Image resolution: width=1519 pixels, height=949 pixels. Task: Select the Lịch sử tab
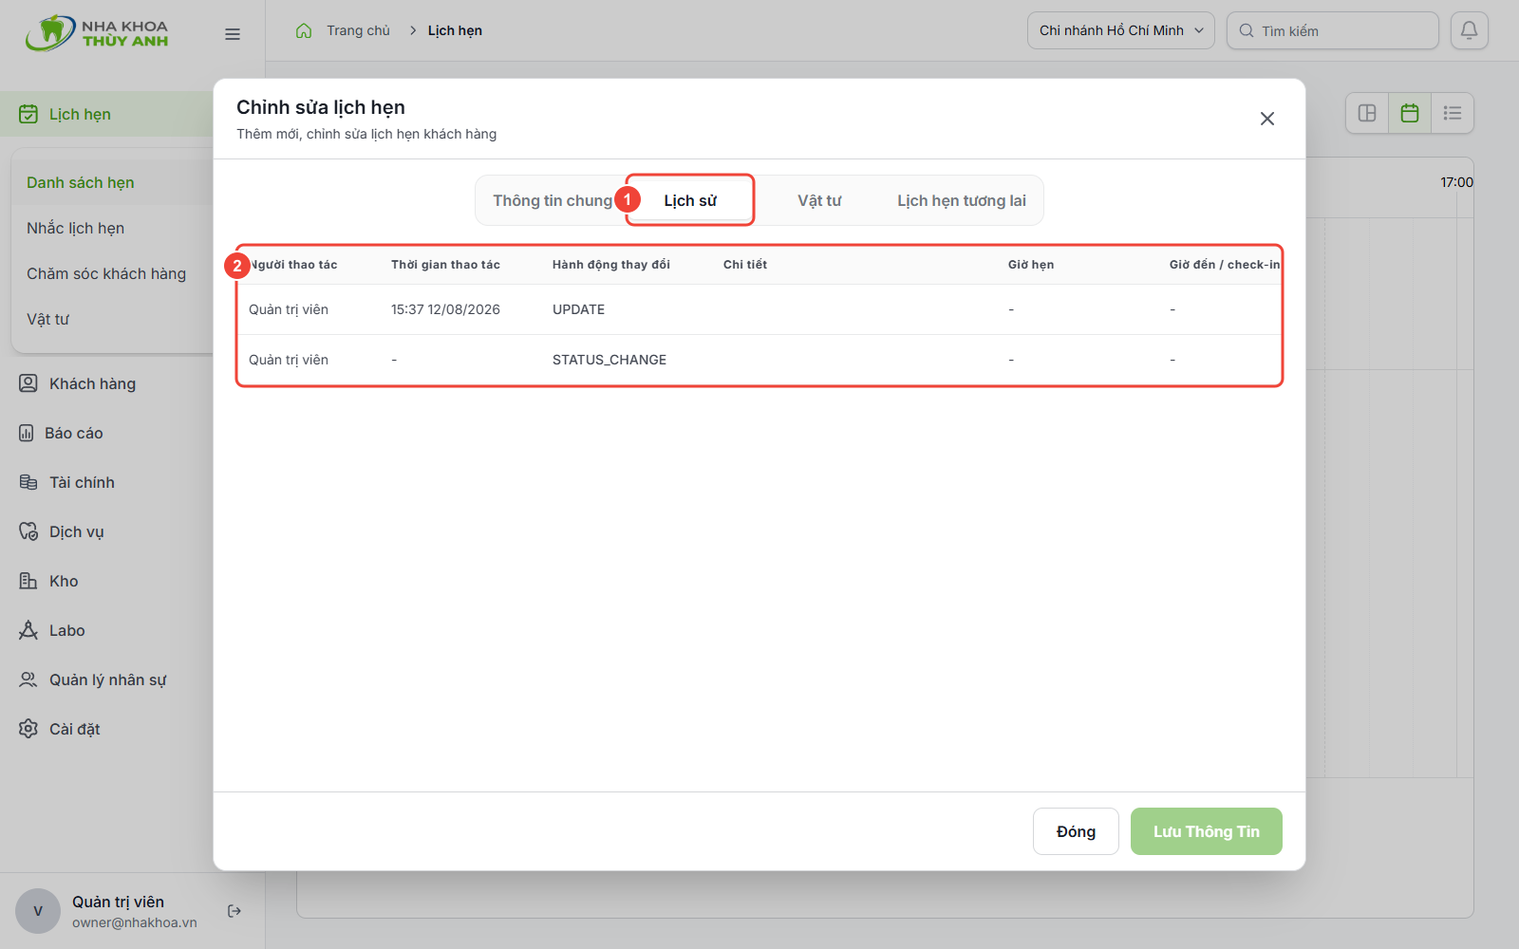(x=690, y=200)
